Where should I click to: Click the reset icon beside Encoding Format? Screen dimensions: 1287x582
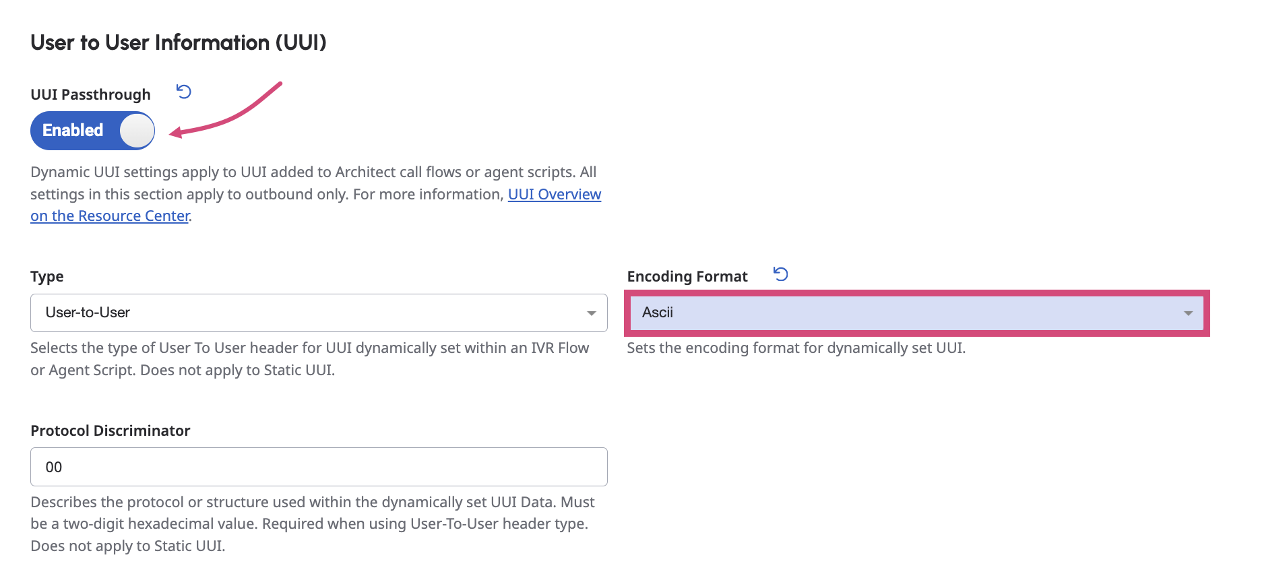781,274
